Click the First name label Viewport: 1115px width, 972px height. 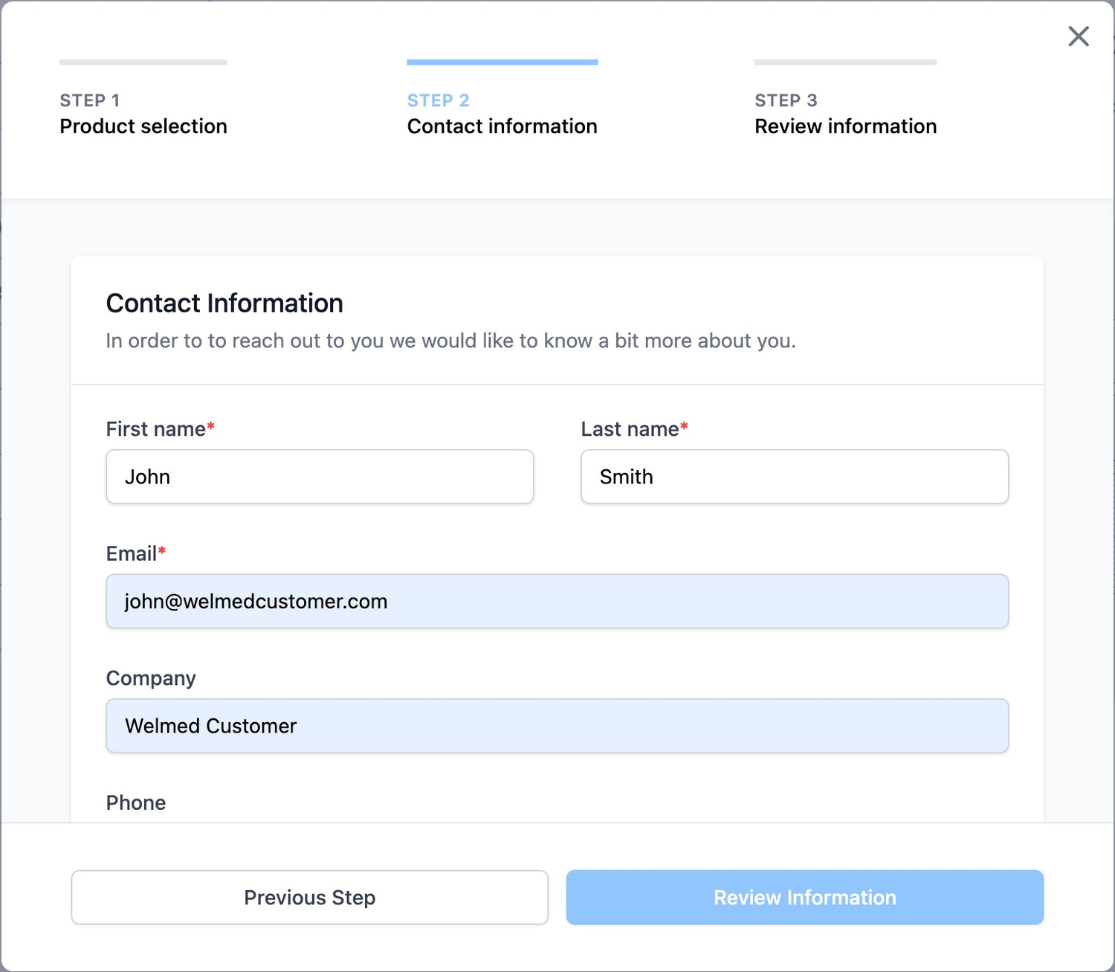pos(155,429)
